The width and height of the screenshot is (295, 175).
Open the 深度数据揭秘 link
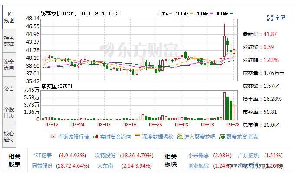coord(157,137)
